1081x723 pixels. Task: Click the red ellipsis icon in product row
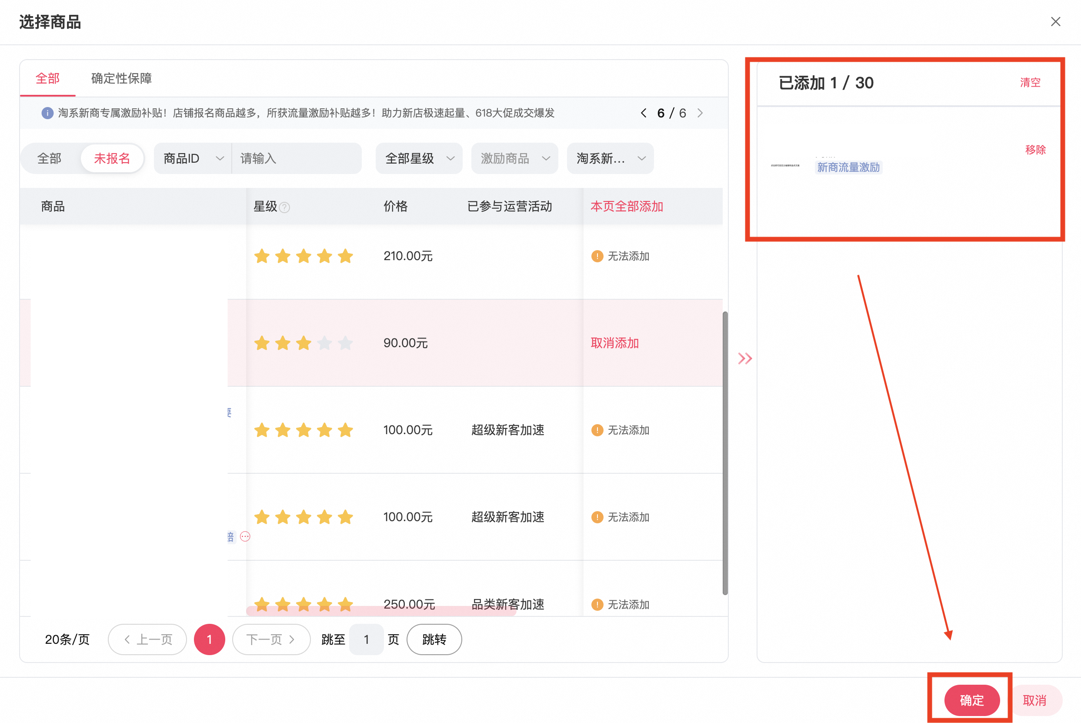pyautogui.click(x=245, y=536)
